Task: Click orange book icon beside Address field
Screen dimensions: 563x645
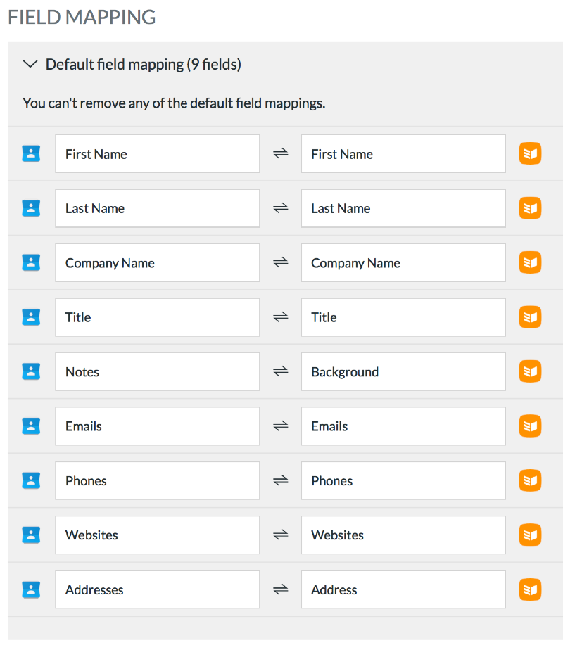Action: [x=530, y=589]
